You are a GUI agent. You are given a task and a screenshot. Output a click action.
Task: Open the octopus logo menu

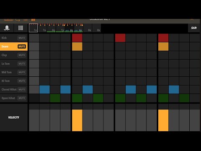tap(7, 28)
